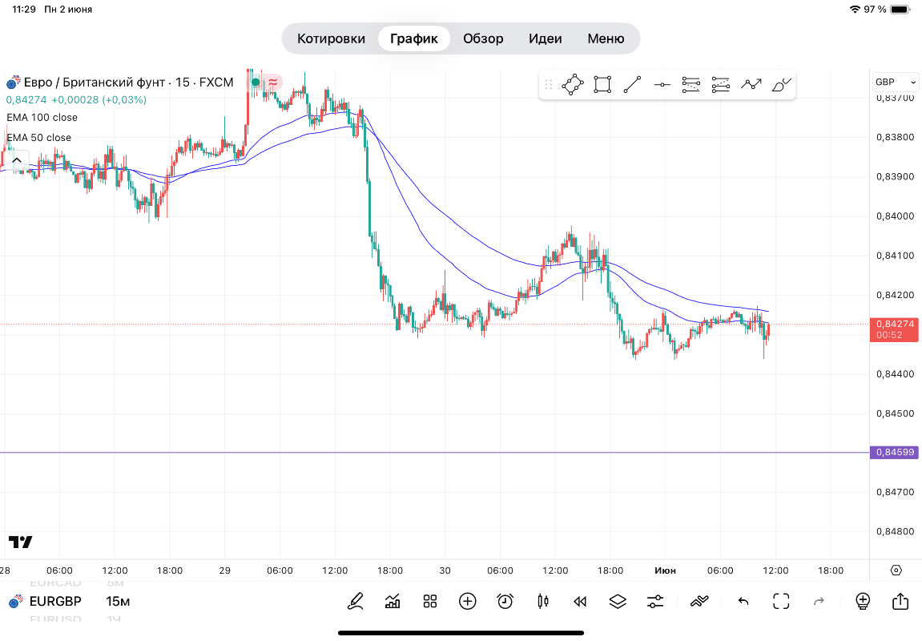Enter fullscreen chart mode

[x=781, y=601]
